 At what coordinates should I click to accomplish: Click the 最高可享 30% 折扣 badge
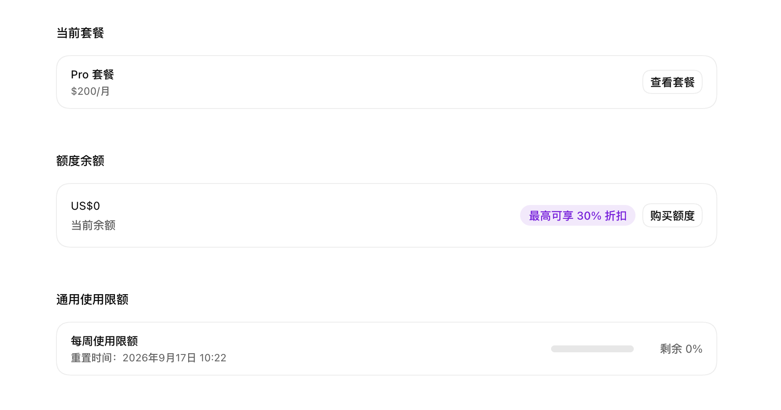(x=577, y=215)
